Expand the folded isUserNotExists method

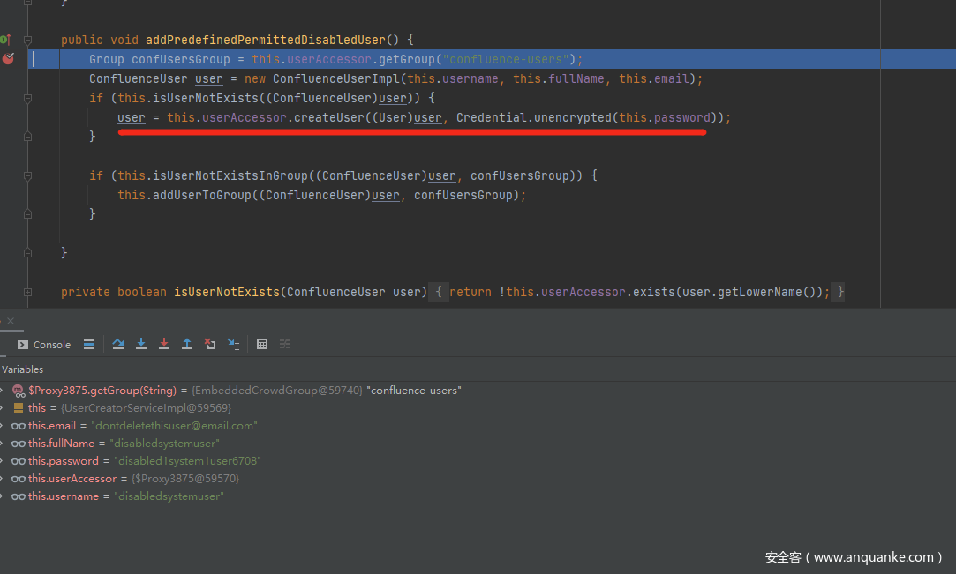28,292
